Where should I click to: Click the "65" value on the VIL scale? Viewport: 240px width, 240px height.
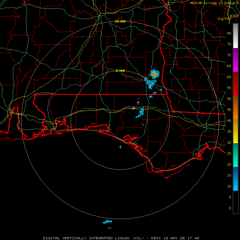coord(229,66)
